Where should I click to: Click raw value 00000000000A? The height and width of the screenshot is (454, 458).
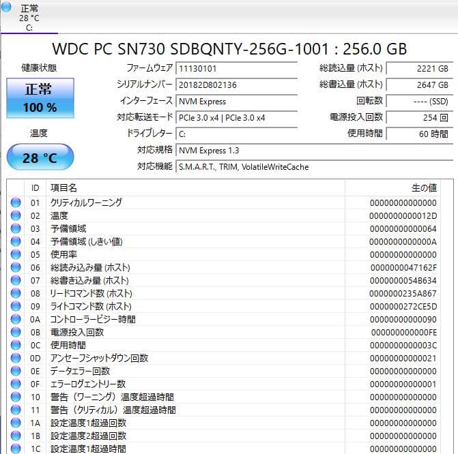pos(403,241)
